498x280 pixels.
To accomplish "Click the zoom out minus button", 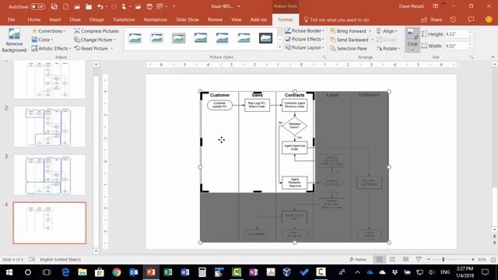I will [x=428, y=259].
